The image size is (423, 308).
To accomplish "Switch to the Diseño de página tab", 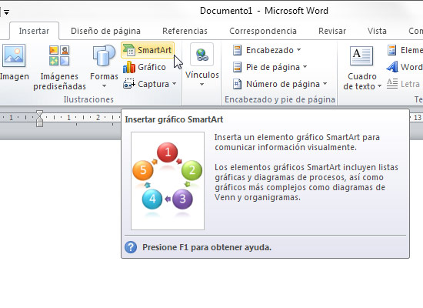I will coord(105,31).
